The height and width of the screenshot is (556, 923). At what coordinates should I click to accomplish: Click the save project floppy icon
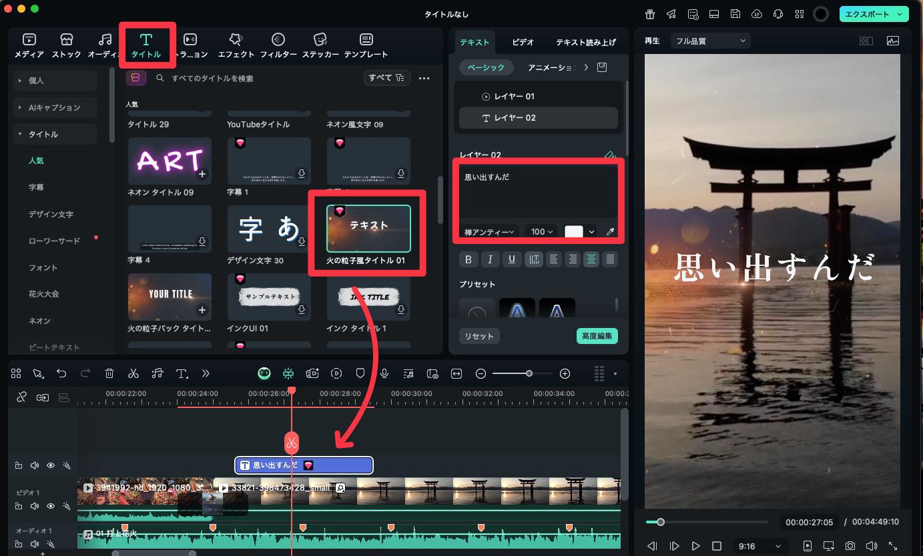(x=735, y=14)
